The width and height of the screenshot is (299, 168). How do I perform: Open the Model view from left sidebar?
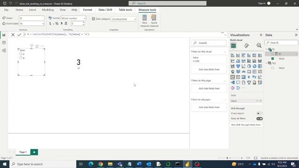[x=4, y=50]
